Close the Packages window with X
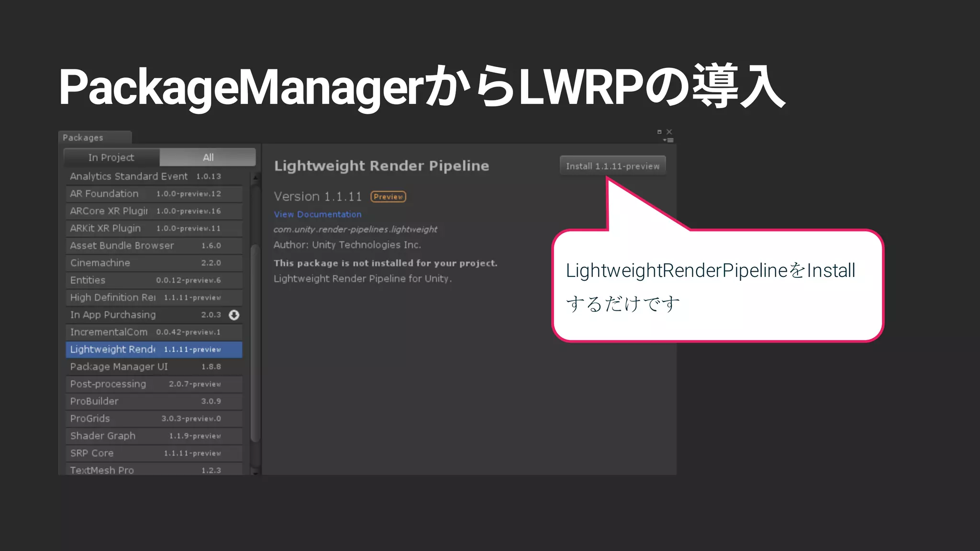Image resolution: width=980 pixels, height=551 pixels. pyautogui.click(x=669, y=132)
